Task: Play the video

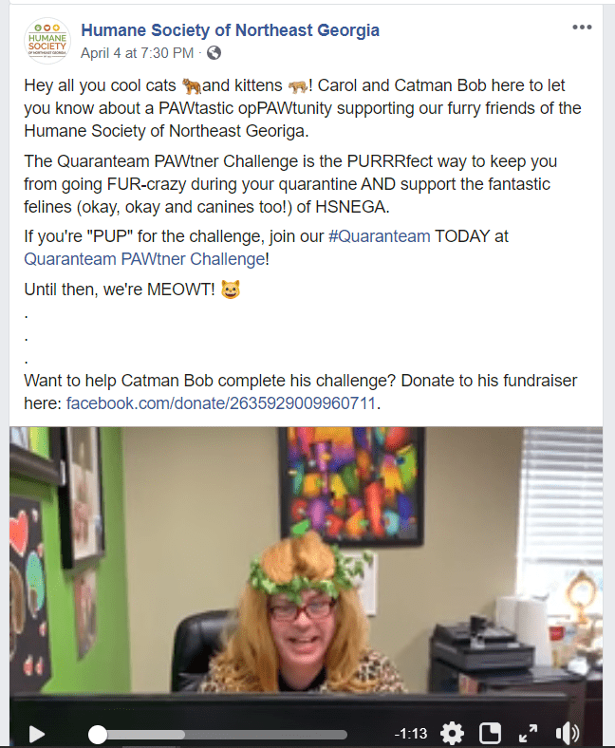Action: tap(37, 734)
